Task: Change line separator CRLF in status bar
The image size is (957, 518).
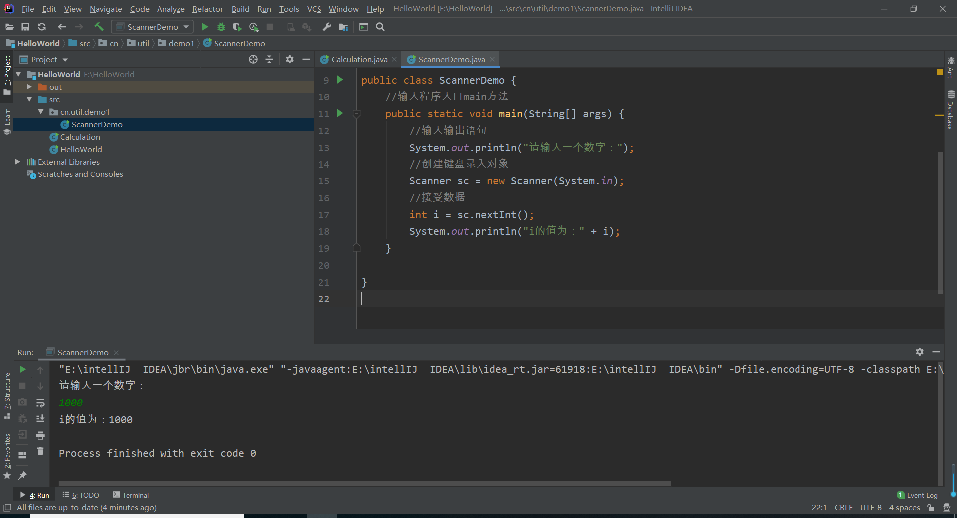Action: (843, 507)
